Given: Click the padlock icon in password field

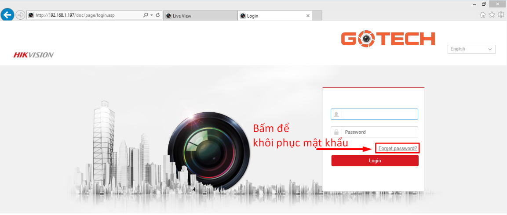Looking at the screenshot, I should point(336,132).
